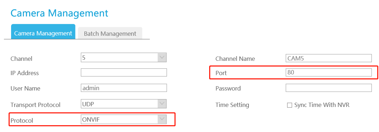This screenshot has width=379, height=132.
Task: Expand the Transport Protocol dropdown arrow
Action: [162, 104]
